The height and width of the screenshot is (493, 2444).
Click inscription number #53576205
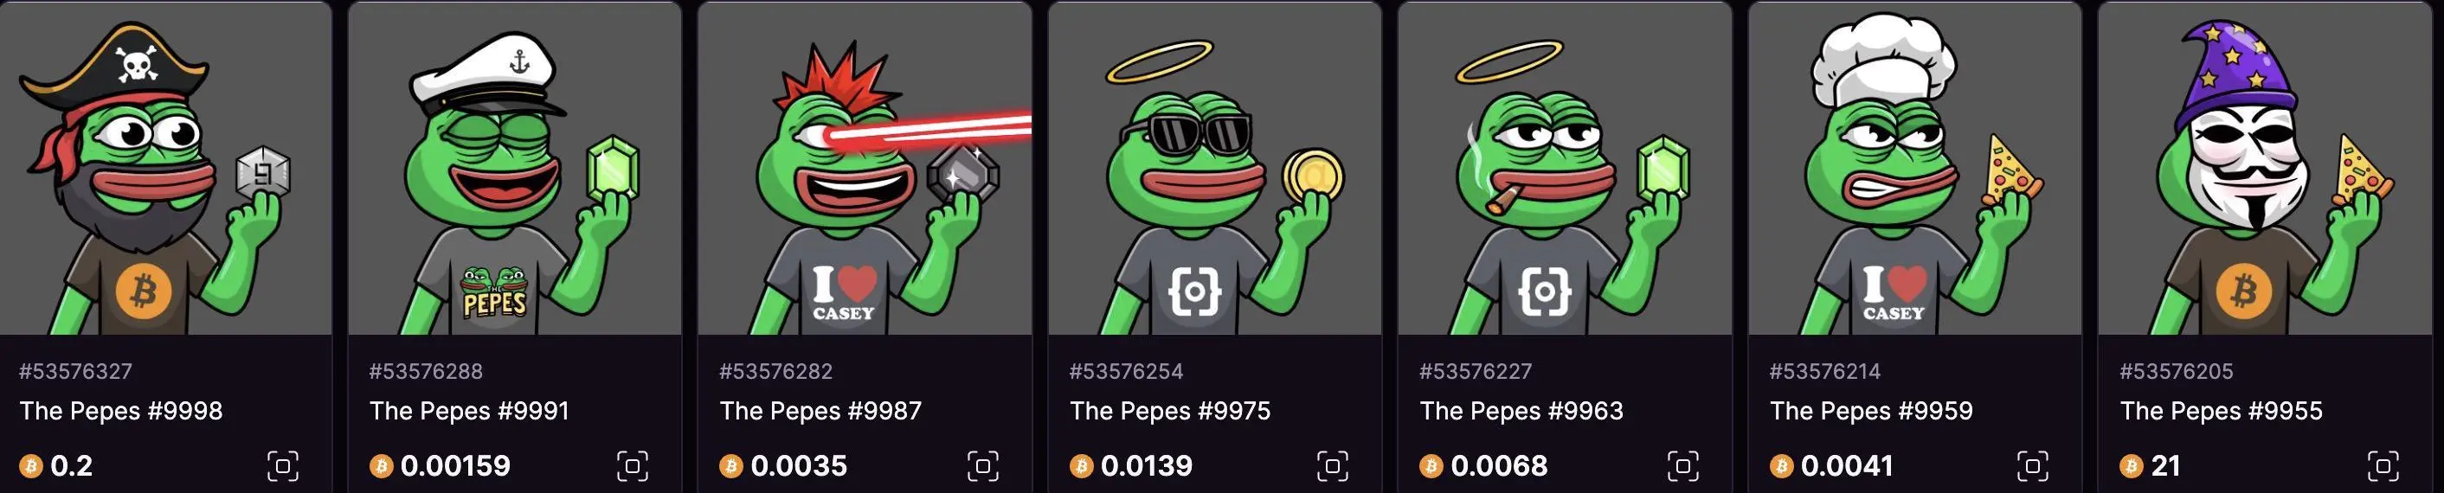click(x=2177, y=372)
